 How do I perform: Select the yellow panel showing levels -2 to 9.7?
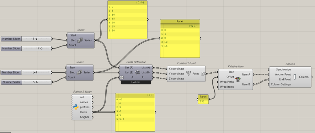[x=135, y=112]
